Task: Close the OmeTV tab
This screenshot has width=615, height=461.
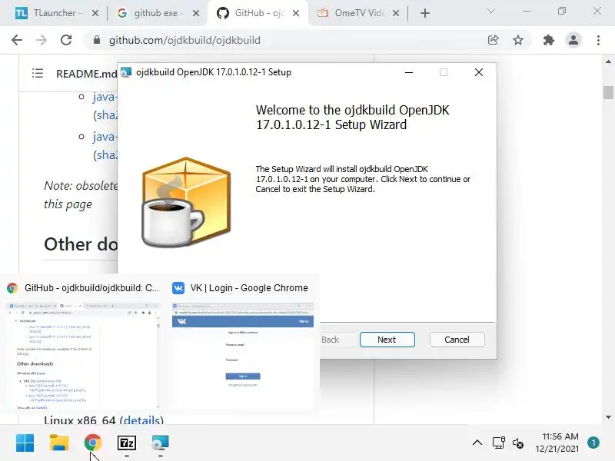Action: (396, 13)
